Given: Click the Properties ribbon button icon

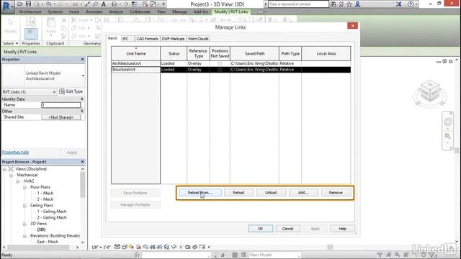Looking at the screenshot, I should coord(30,34).
